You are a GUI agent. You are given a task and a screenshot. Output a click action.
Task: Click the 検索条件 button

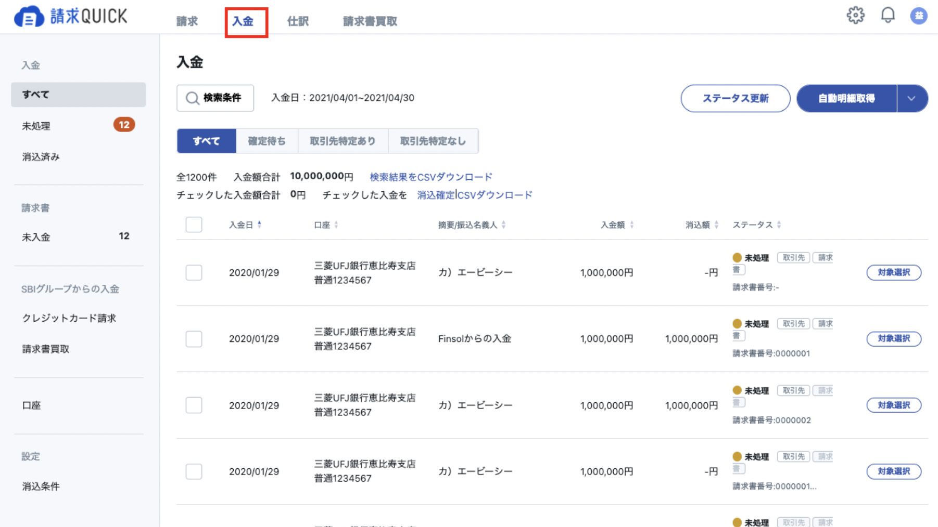tap(215, 98)
